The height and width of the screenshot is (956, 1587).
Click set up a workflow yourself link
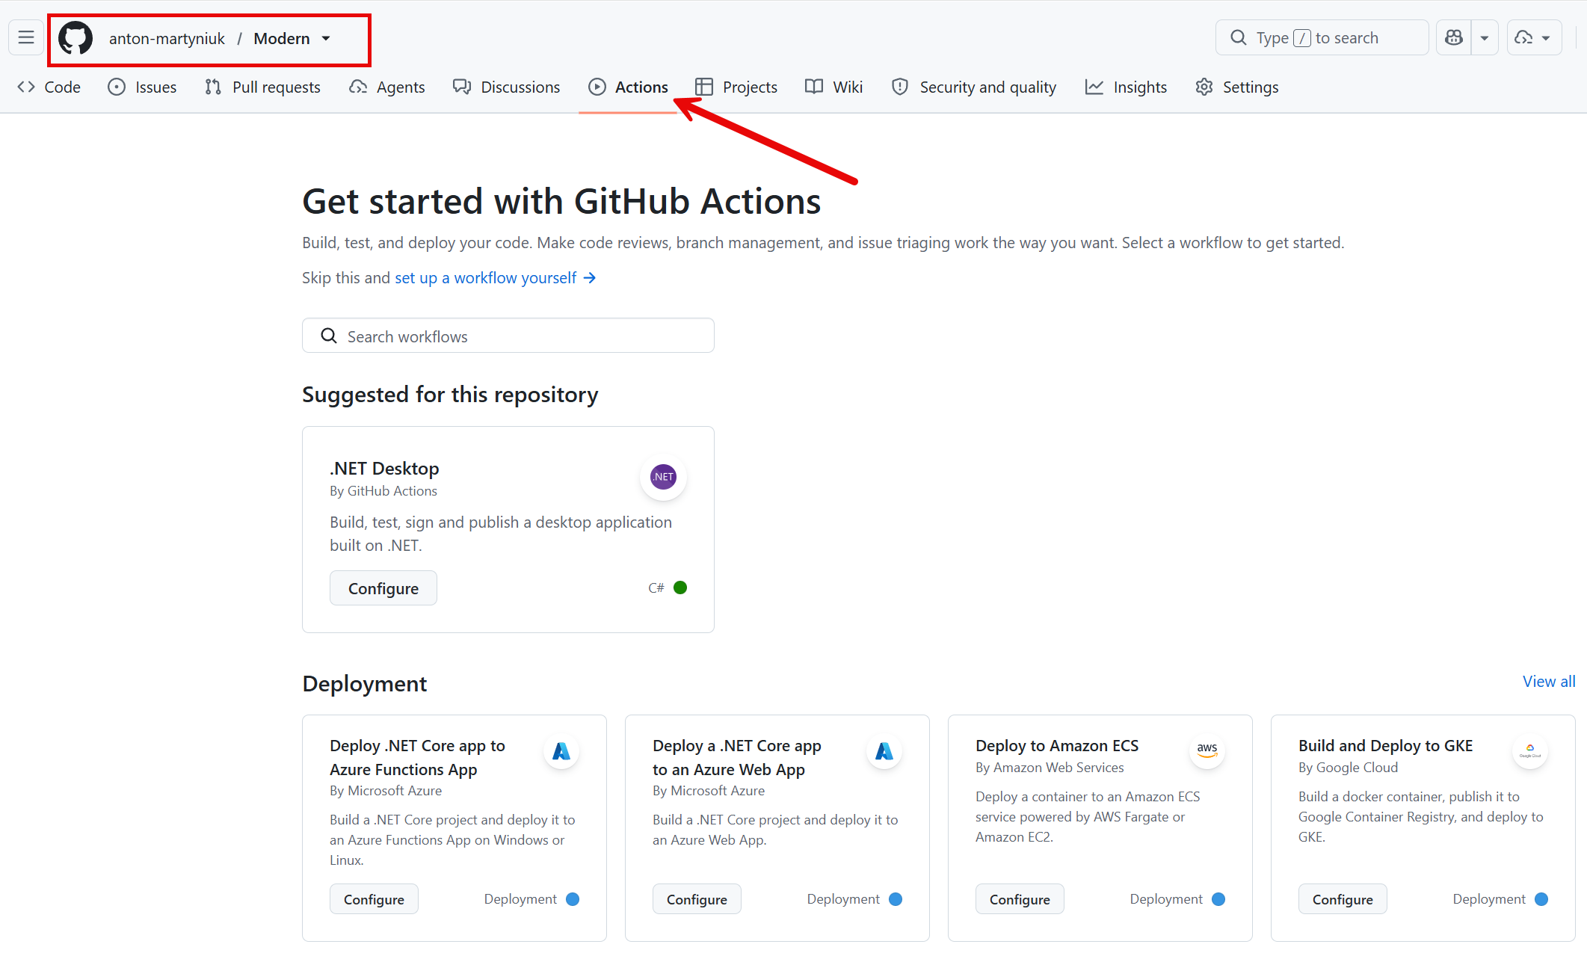[x=495, y=278]
